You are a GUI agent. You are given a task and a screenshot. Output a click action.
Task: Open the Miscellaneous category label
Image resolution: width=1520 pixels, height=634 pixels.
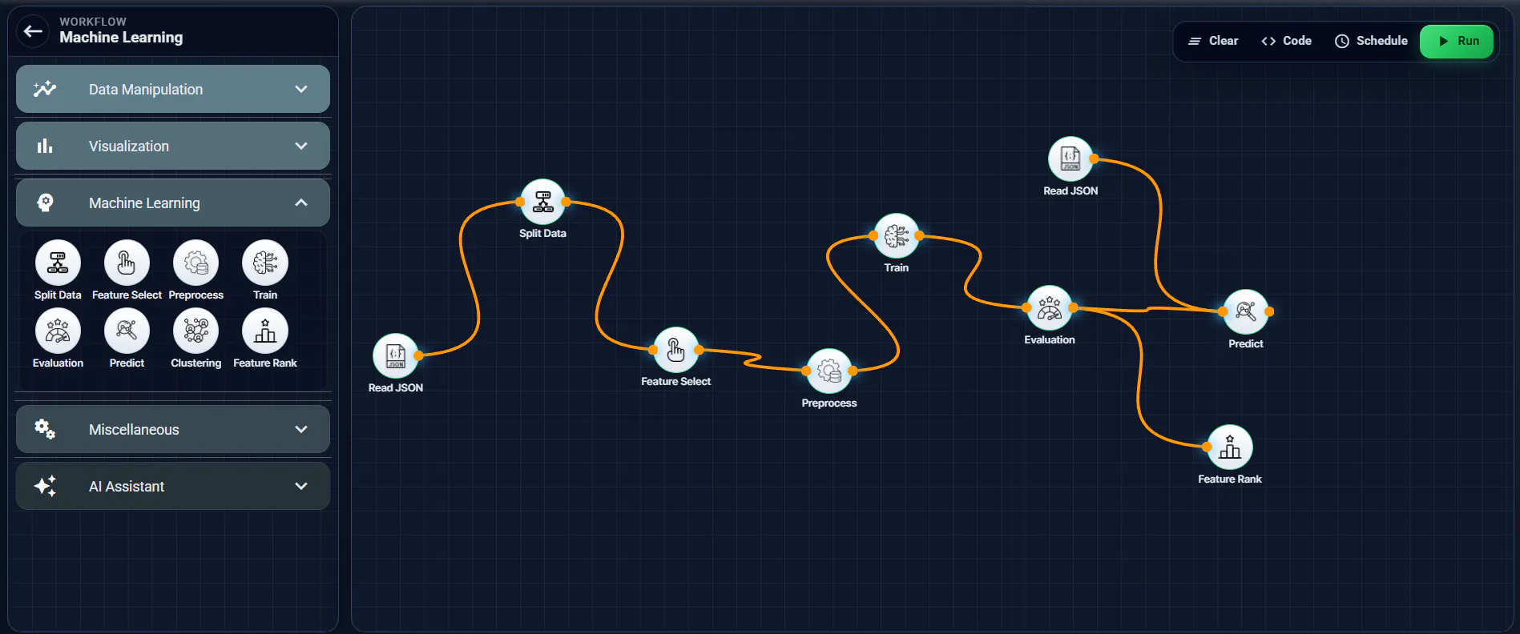(x=134, y=429)
